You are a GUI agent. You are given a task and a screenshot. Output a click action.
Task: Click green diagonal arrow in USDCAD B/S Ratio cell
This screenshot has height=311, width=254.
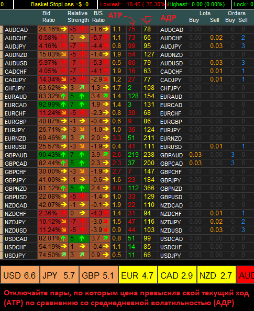106,238
